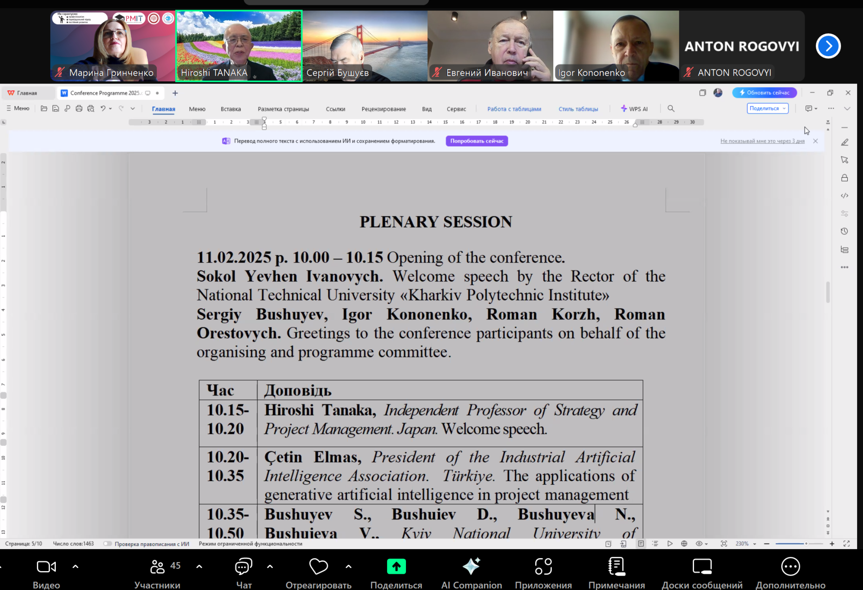Screen dimensions: 863x590
Task: Click the page layout view icon
Action: [641, 544]
